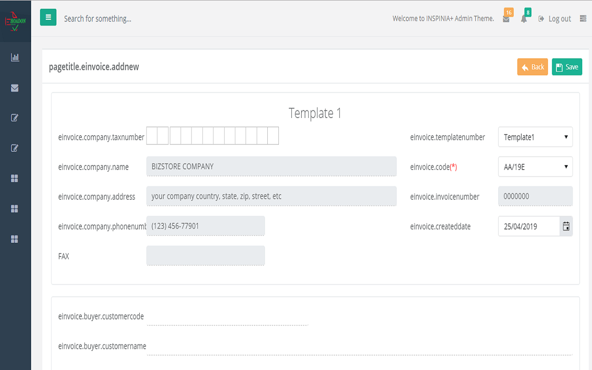Image resolution: width=592 pixels, height=370 pixels.
Task: Click the Hoadon logo in top-left corner
Action: click(15, 21)
